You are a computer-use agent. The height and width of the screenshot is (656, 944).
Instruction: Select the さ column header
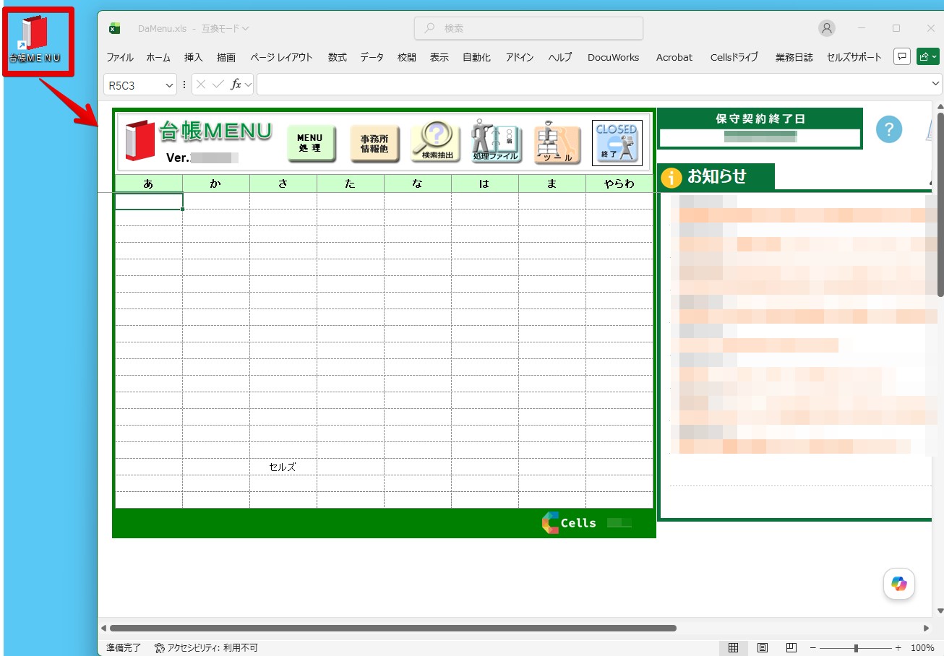click(283, 184)
